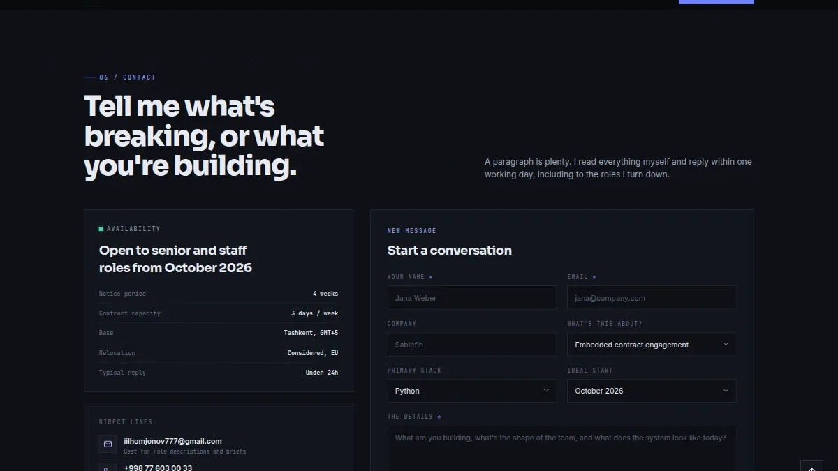Click the envelope icon beside the email address

[108, 444]
